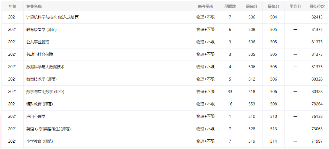Open 英语 (只招英语考生)(师范) entry
329x149 pixels.
tap(48, 129)
